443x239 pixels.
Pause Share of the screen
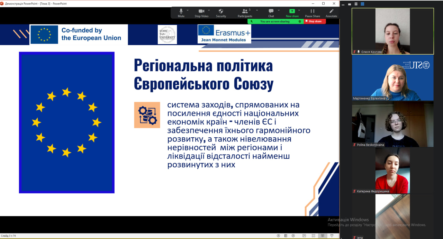coord(313,13)
